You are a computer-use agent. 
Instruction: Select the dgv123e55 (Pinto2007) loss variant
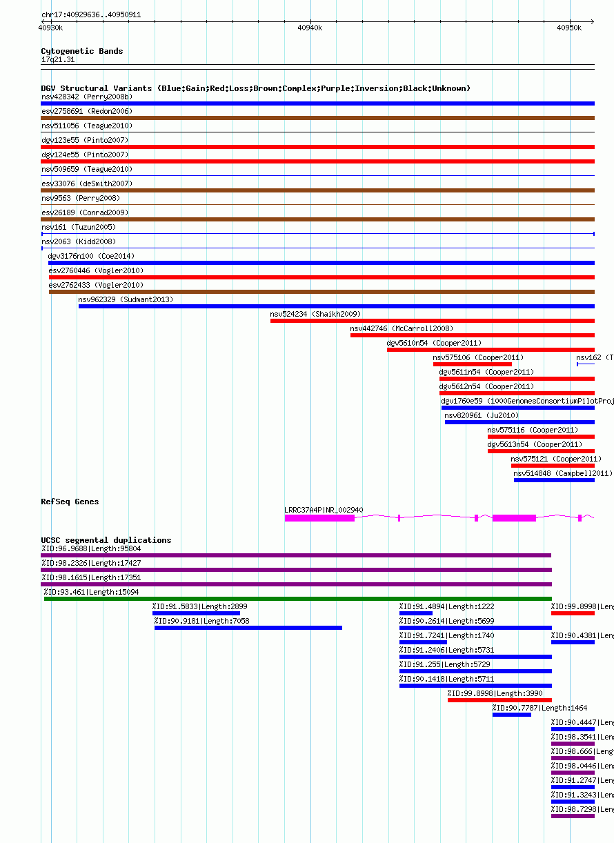pos(317,147)
